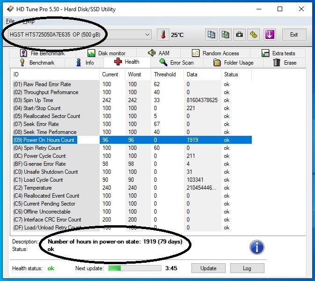Click the Update button
The width and height of the screenshot is (315, 281).
click(x=208, y=268)
